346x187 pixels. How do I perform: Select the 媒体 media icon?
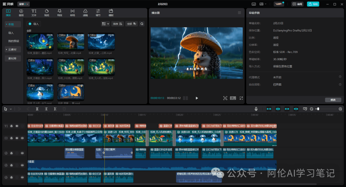pyautogui.click(x=8, y=13)
